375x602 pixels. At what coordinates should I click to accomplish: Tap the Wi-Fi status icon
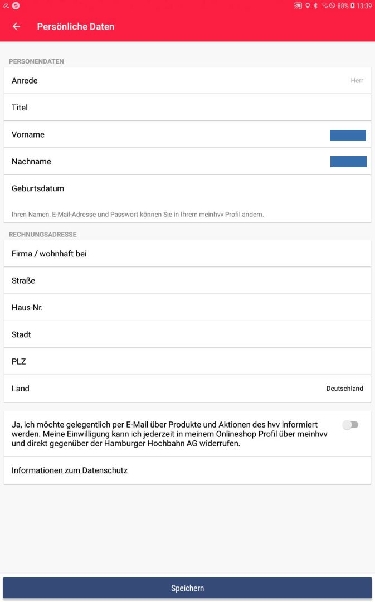point(324,6)
